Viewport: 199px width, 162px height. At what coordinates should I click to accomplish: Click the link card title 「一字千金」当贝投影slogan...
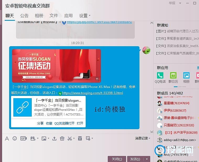point(58,101)
